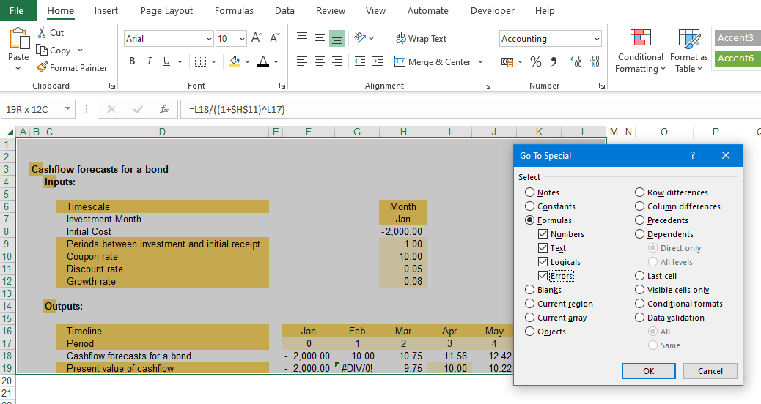This screenshot has width=761, height=404.
Task: Open the Page Layout tab
Action: coord(166,11)
